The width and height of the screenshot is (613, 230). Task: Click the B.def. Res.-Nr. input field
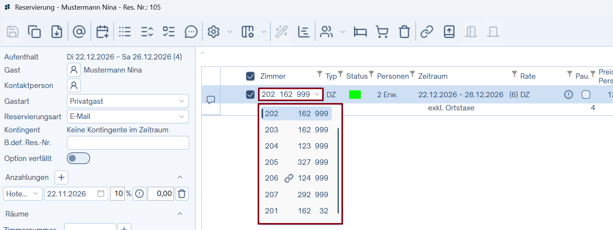click(x=128, y=143)
